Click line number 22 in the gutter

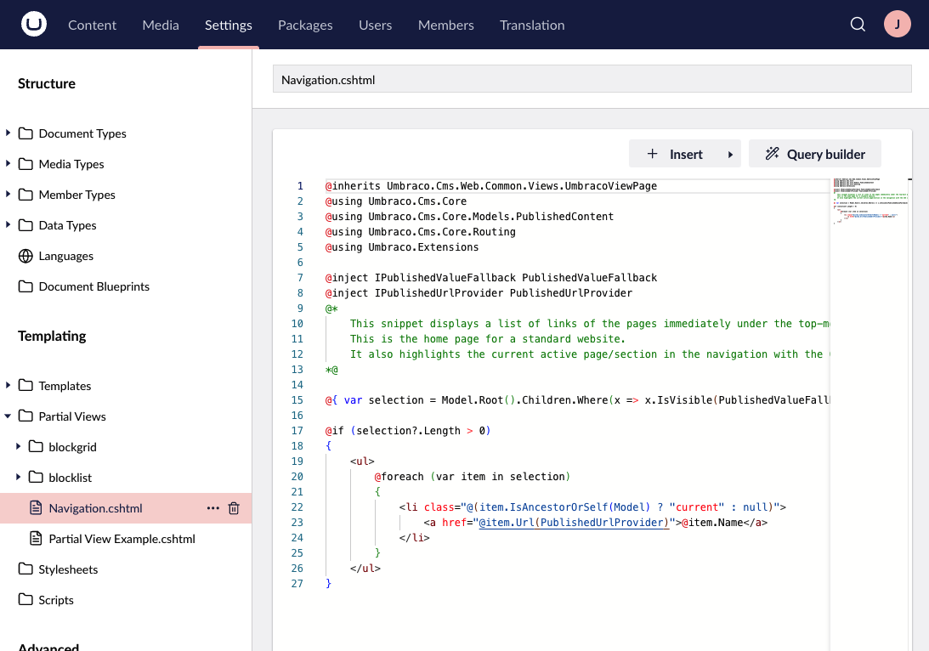tap(297, 507)
